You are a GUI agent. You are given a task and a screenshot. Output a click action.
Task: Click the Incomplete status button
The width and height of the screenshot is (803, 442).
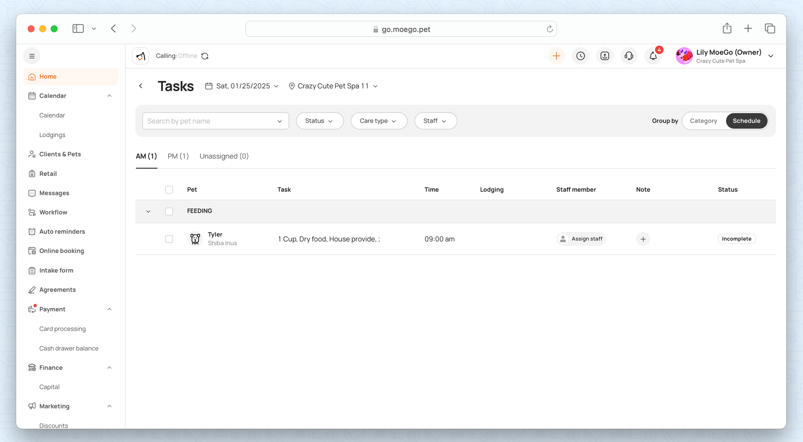pos(736,239)
